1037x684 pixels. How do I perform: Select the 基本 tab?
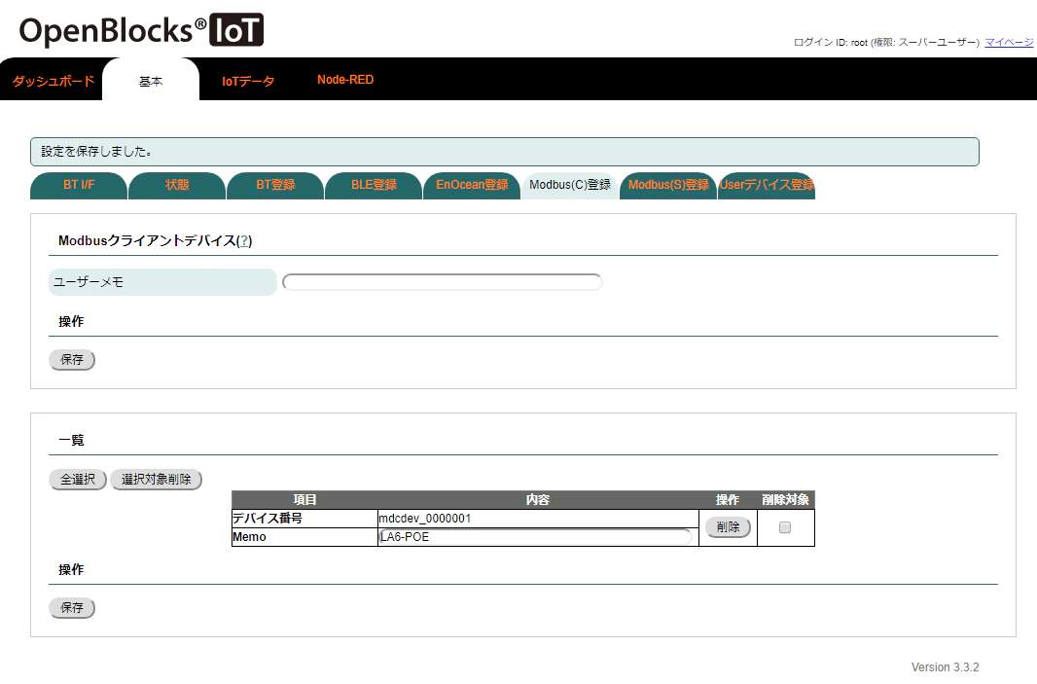point(151,81)
